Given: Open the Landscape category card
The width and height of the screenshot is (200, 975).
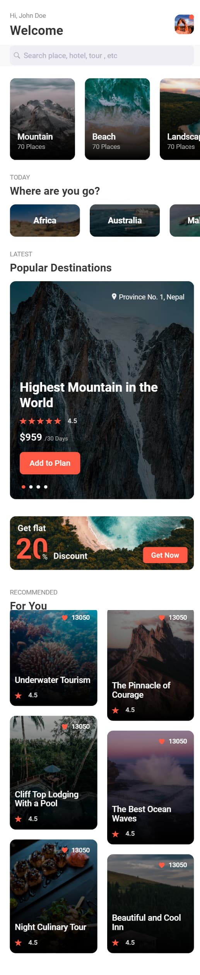Looking at the screenshot, I should click(x=180, y=119).
